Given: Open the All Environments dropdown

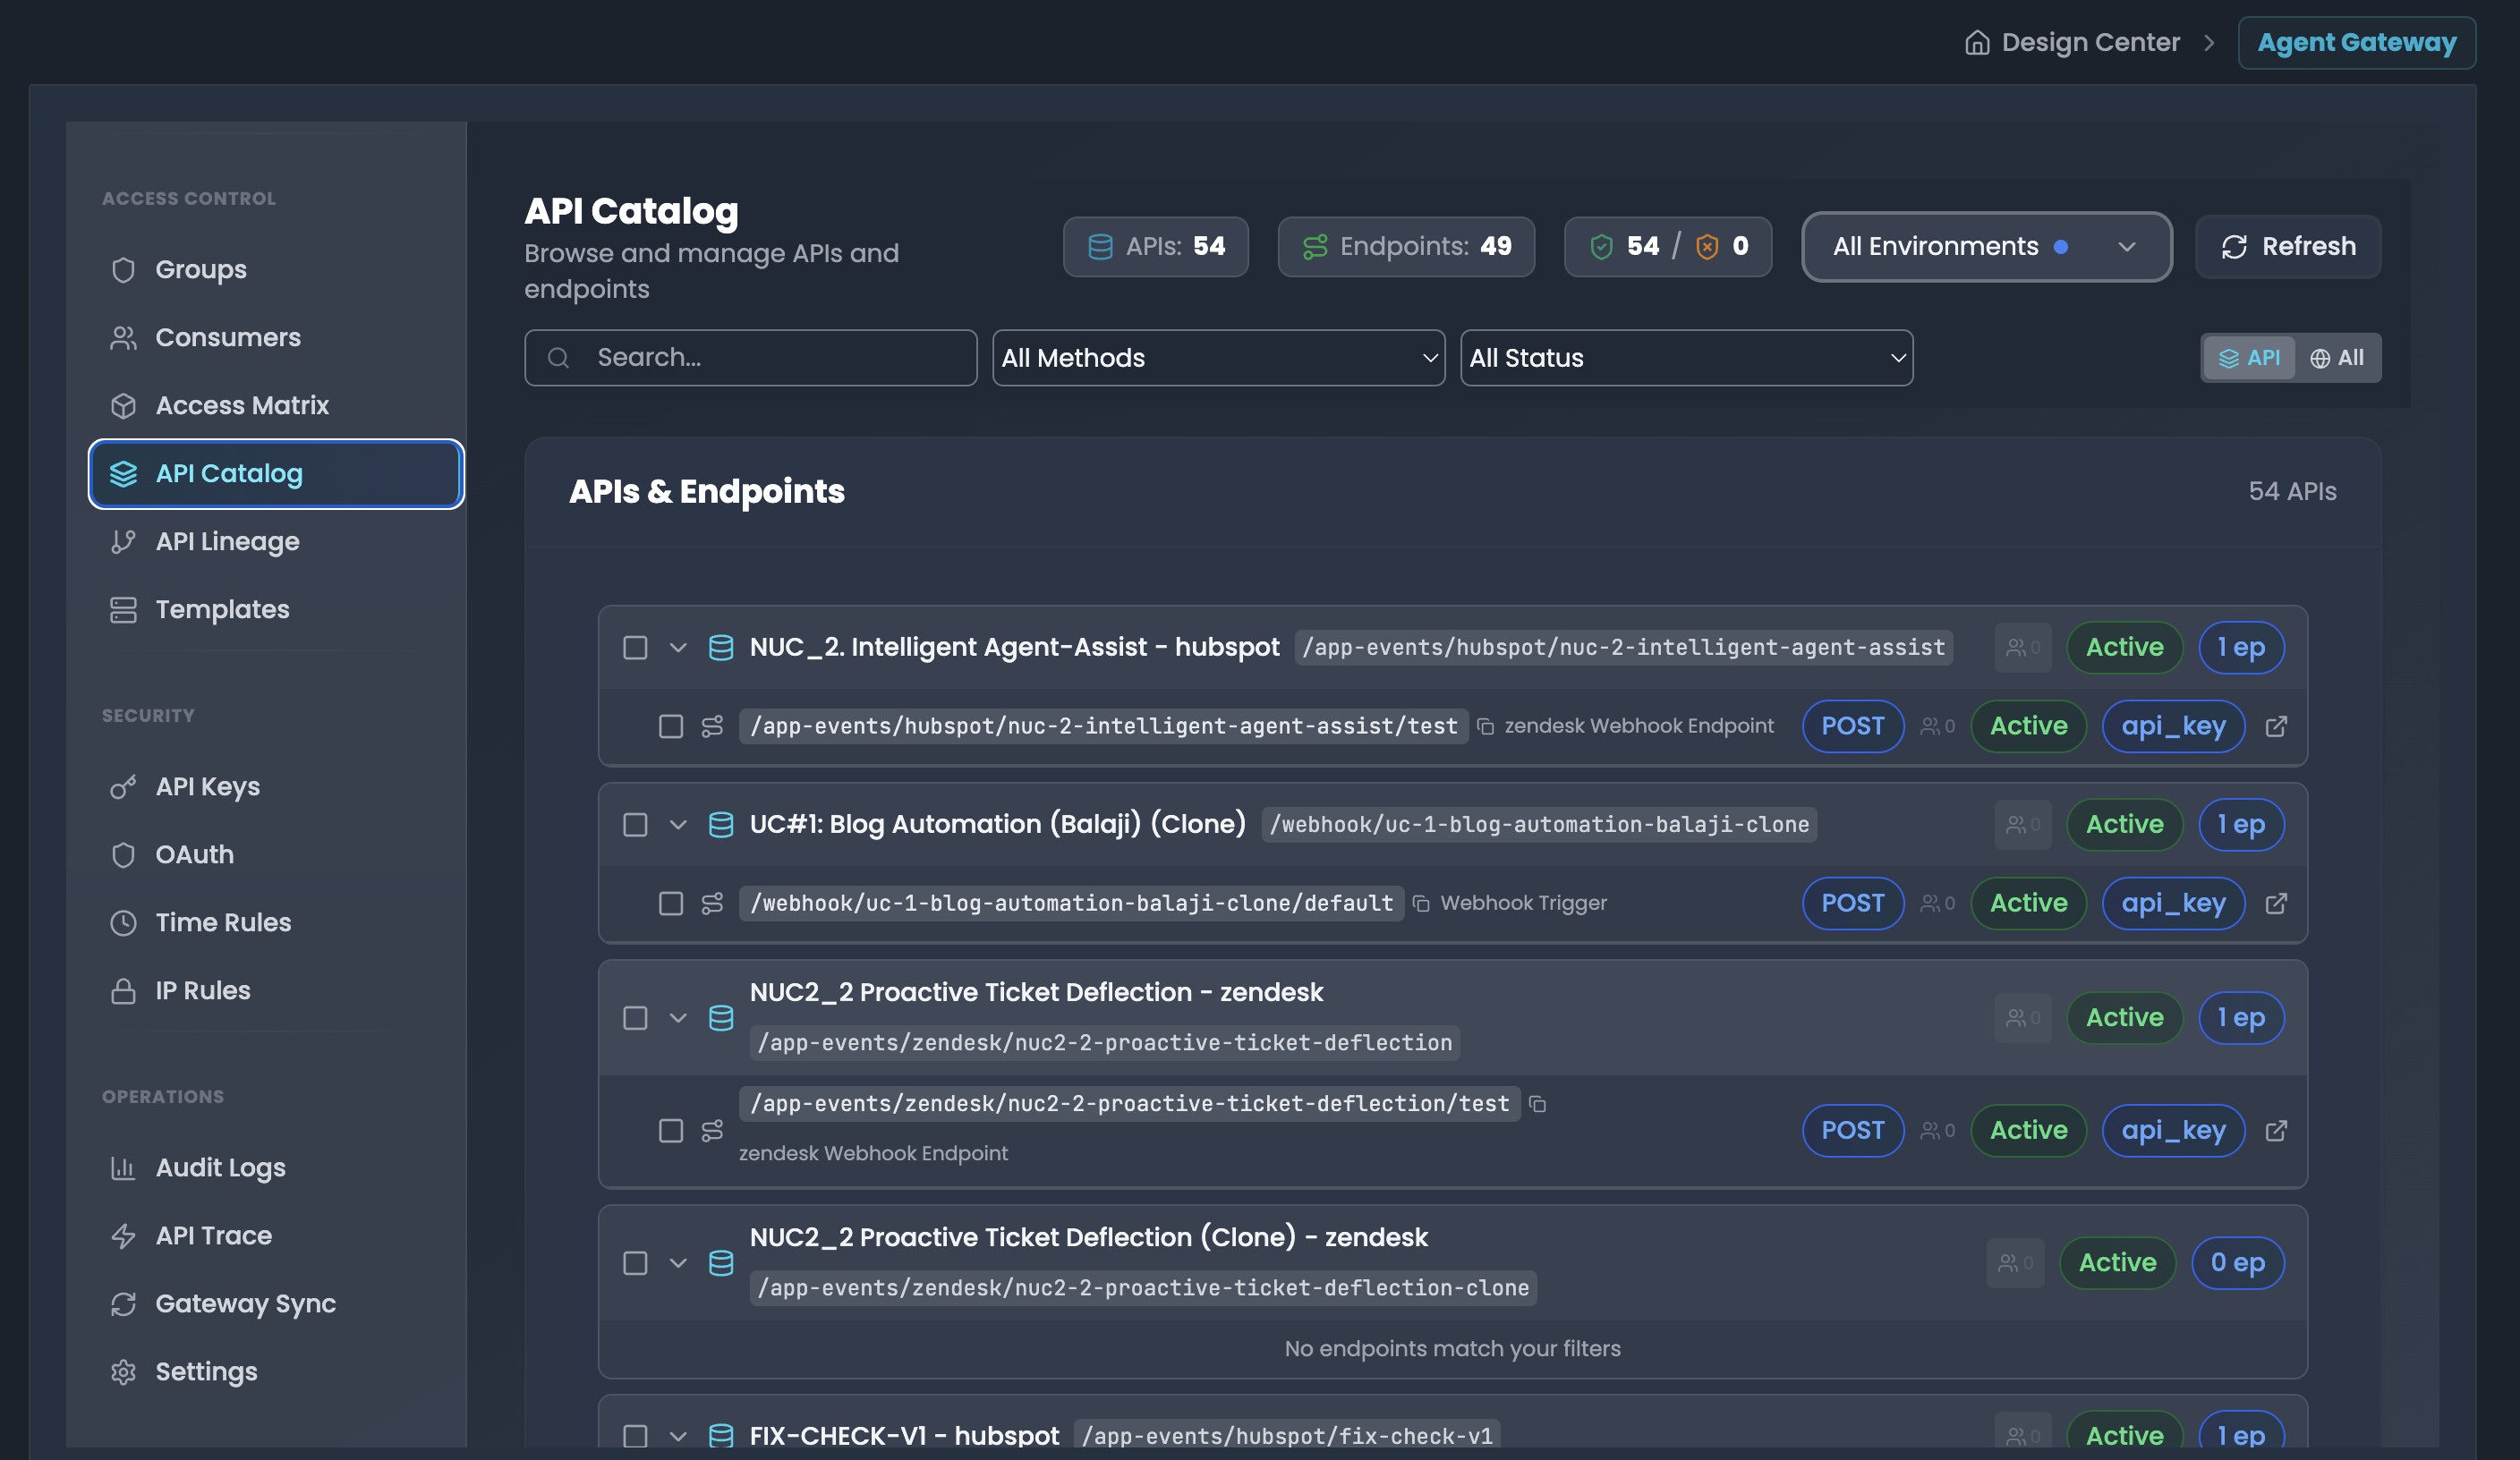Looking at the screenshot, I should coord(1986,246).
